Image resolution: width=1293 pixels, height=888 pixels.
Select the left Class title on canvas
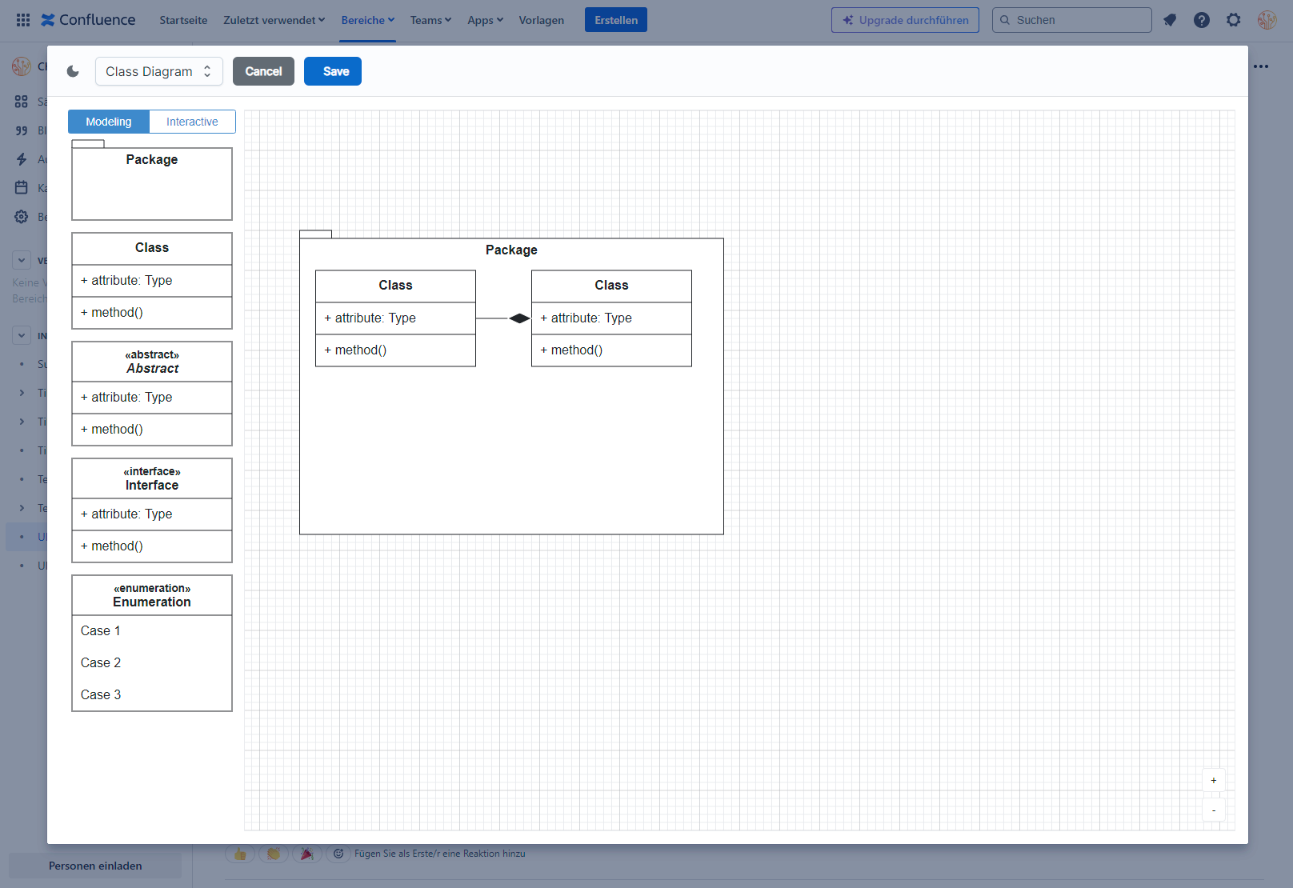[x=395, y=286]
